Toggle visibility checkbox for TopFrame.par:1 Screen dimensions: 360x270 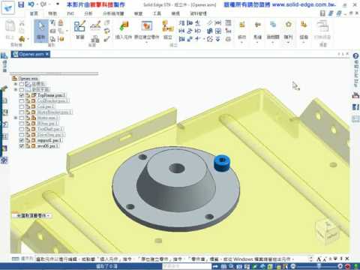22,95
